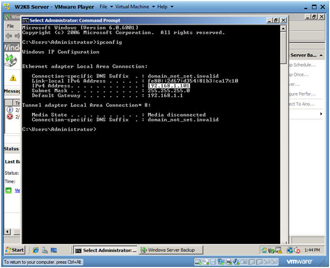Click the Backup Once action

299,75
